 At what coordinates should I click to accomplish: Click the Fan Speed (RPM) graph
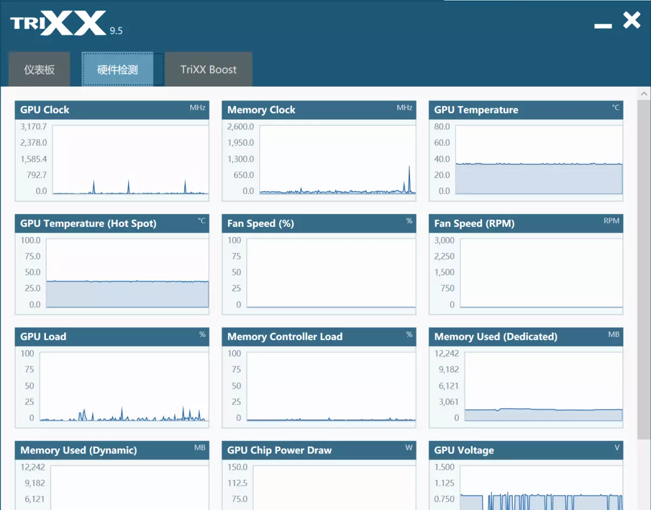pos(541,273)
